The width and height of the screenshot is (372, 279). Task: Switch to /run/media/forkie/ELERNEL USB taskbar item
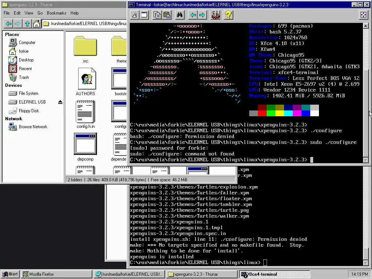129,274
